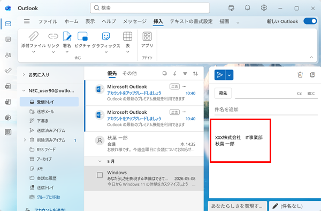Click the filter messages icon

point(185,73)
